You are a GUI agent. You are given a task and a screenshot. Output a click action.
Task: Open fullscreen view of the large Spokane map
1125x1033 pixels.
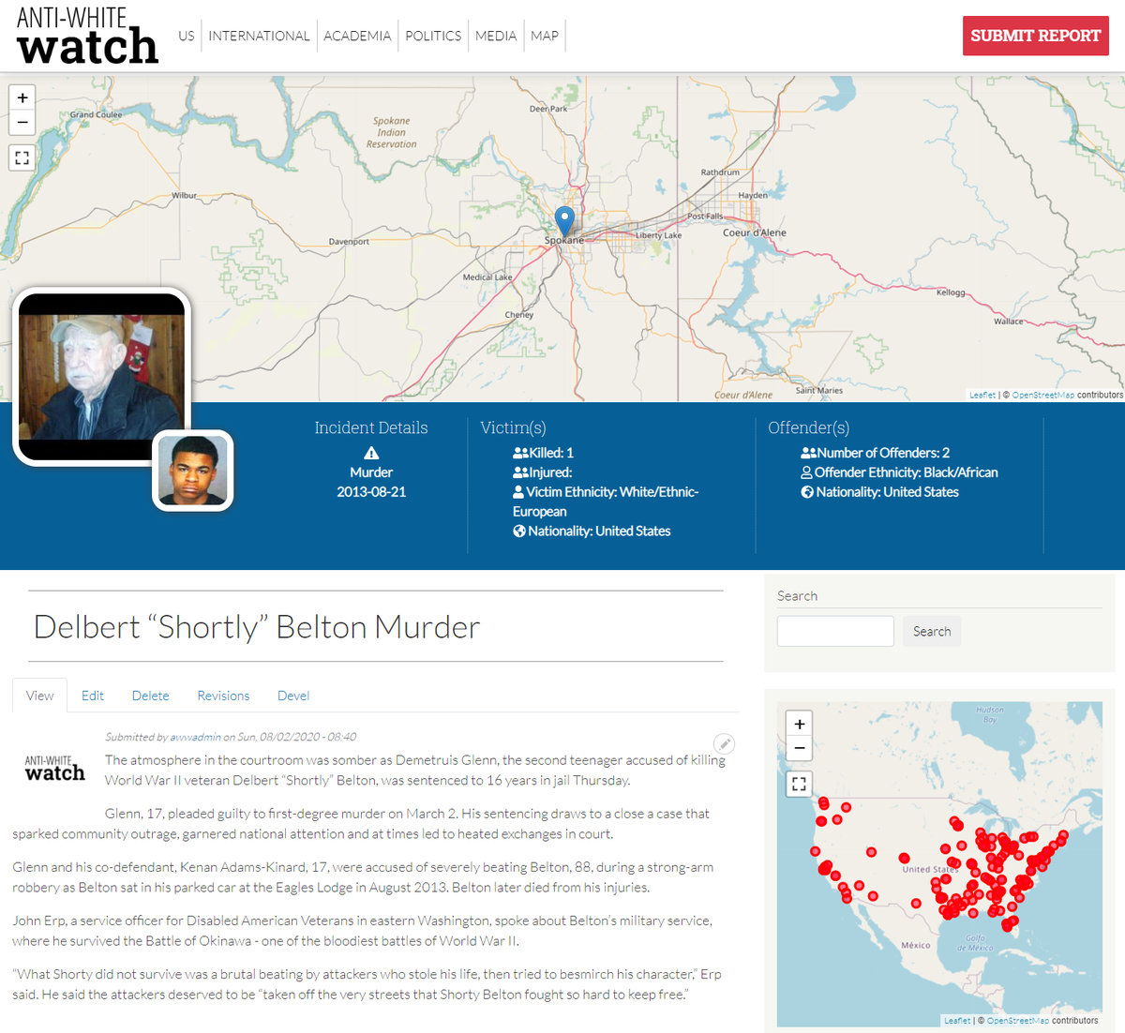22,157
